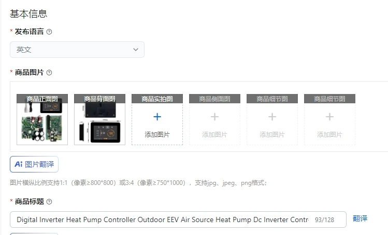Image resolution: width=388 pixels, height=235 pixels.
Task: Click help icon beside 商品标题 label
Action: pos(49,202)
